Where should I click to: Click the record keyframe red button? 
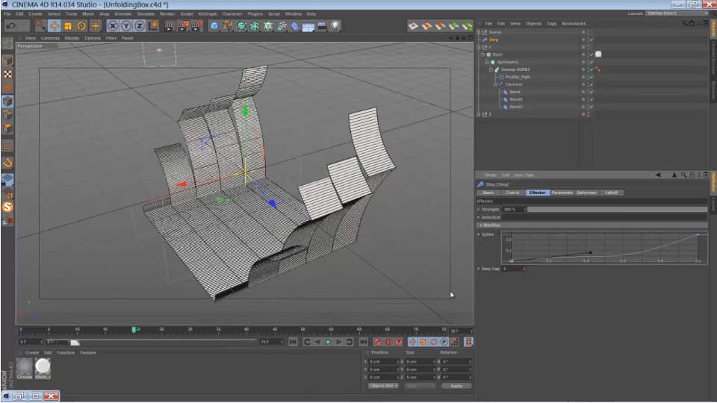377,342
